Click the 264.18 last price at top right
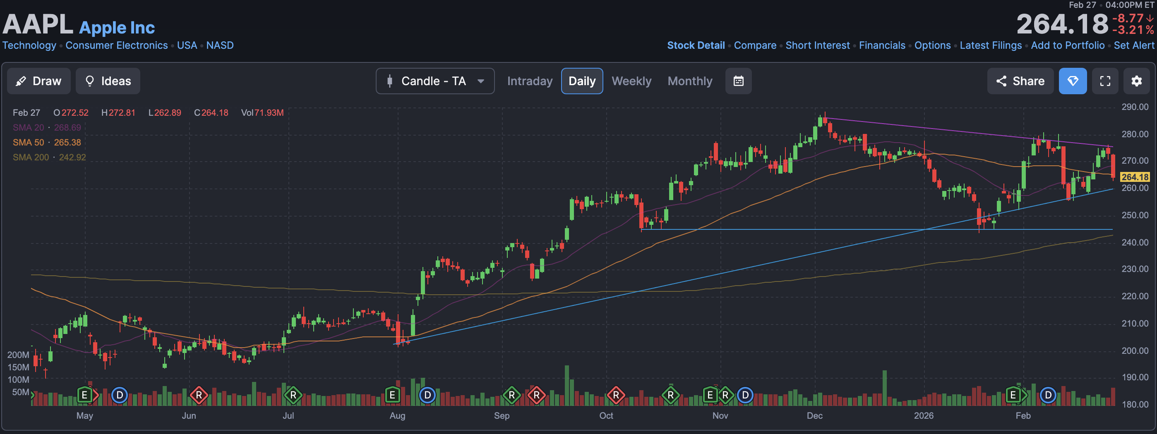This screenshot has height=434, width=1157. [1062, 24]
